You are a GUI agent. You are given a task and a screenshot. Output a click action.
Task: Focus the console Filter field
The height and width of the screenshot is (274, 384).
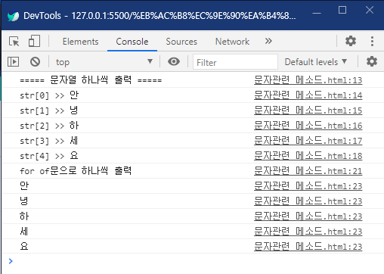click(235, 62)
